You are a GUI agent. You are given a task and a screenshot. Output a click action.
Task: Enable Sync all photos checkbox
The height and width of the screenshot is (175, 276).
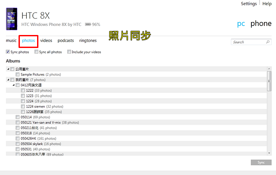pos(36,52)
